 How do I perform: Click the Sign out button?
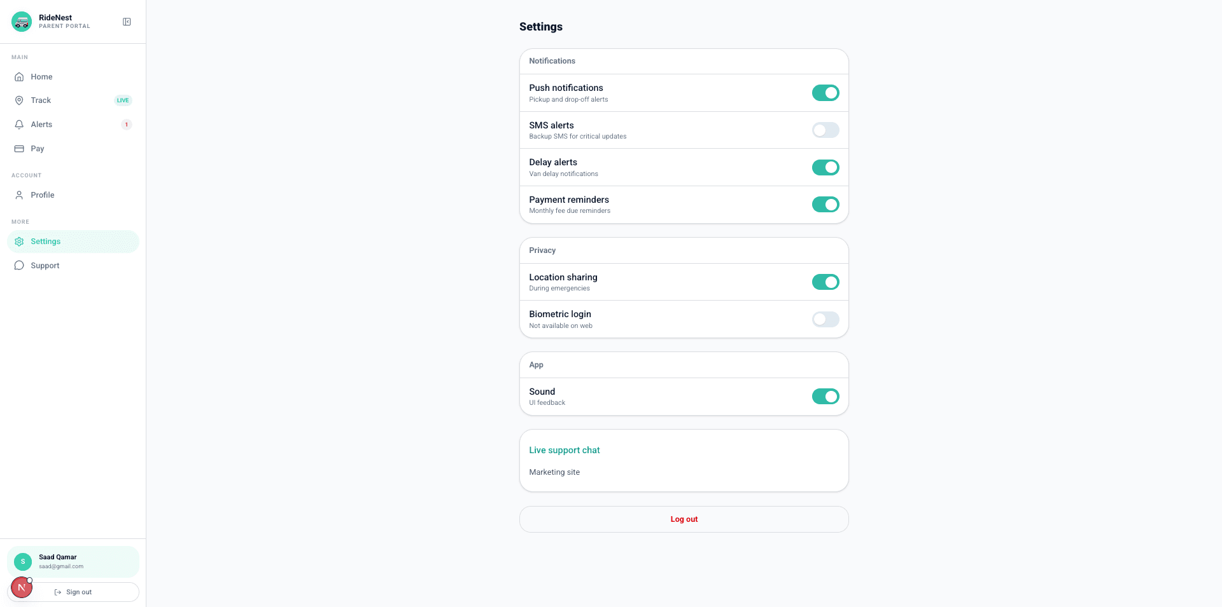click(x=73, y=592)
